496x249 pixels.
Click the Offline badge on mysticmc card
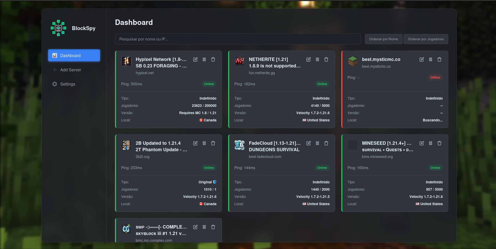[x=435, y=78]
